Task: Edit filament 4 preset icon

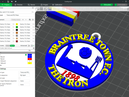Action: click(34, 27)
